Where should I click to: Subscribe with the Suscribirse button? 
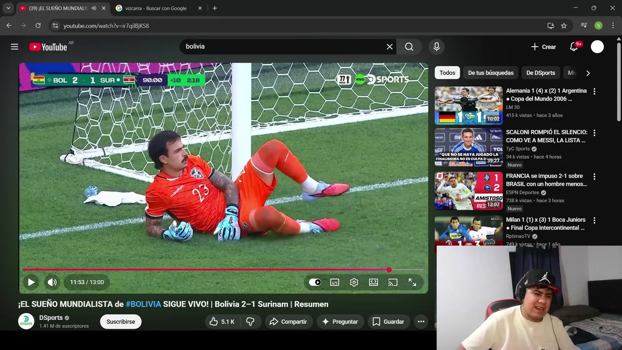[x=121, y=321]
